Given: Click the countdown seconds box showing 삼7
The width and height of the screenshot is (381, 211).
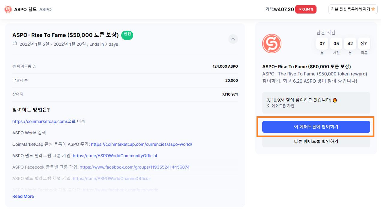Looking at the screenshot, I should coord(364,44).
